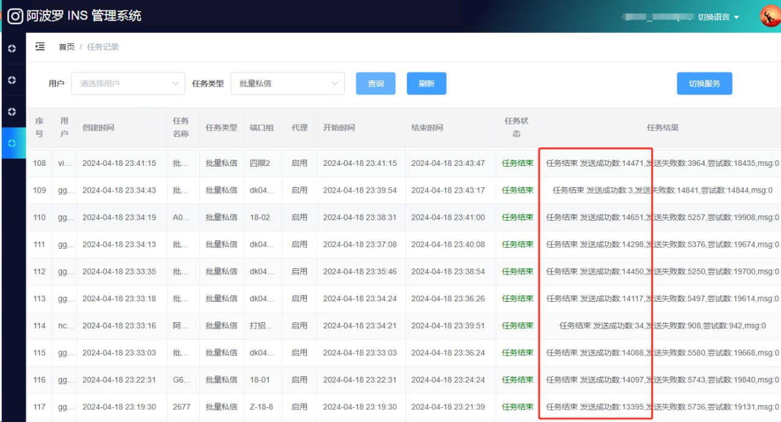This screenshot has width=781, height=422.
Task: Click the 切换服务 button
Action: (x=704, y=84)
